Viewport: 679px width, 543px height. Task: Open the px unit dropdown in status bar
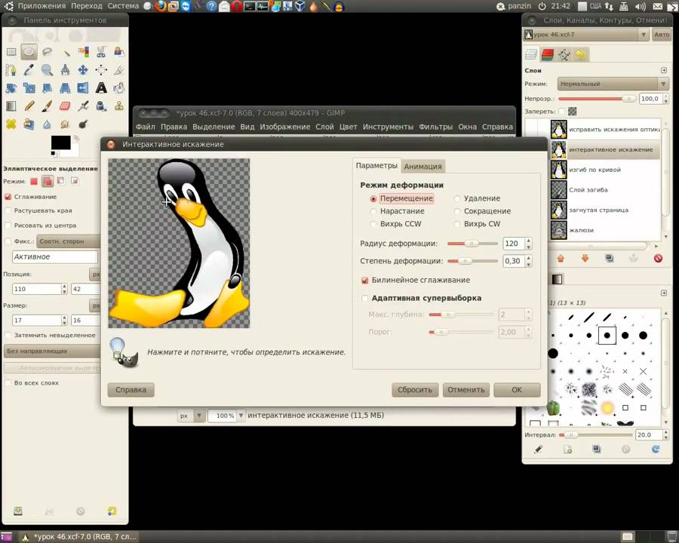click(191, 416)
